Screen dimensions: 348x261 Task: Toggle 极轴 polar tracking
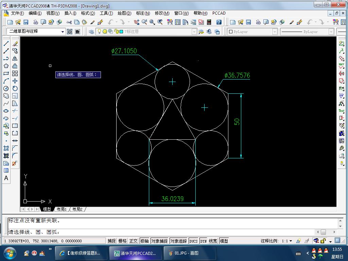[144, 241]
